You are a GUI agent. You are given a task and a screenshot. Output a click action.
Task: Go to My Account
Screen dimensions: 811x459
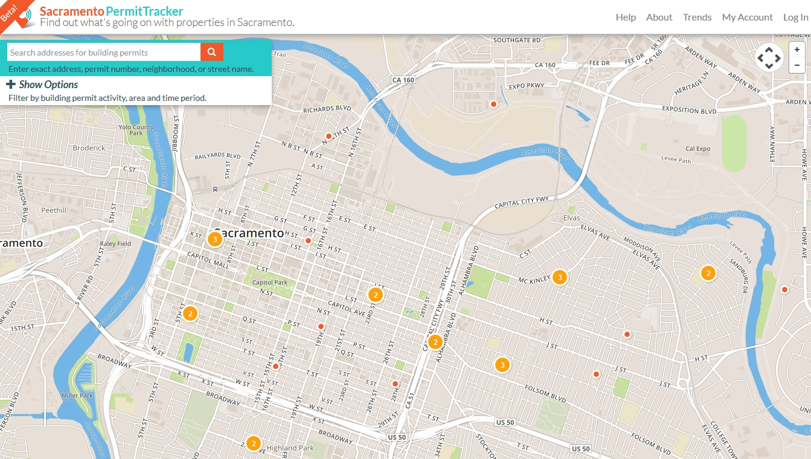tap(747, 17)
